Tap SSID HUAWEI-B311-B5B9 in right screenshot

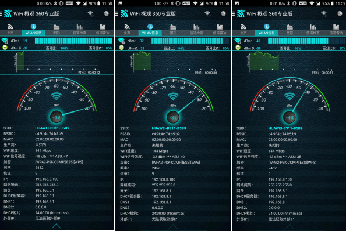pyautogui.click(x=285, y=128)
